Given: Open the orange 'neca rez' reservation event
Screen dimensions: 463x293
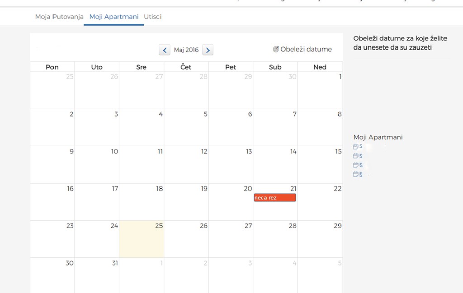Looking at the screenshot, I should [275, 198].
